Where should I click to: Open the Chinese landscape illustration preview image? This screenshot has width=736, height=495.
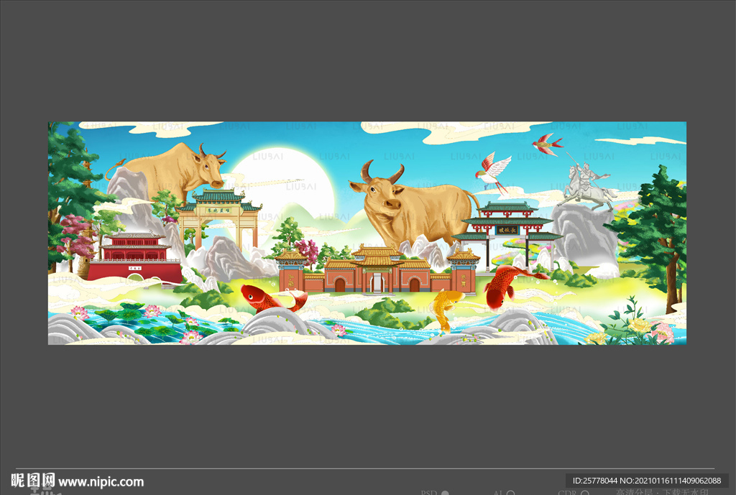(x=367, y=233)
